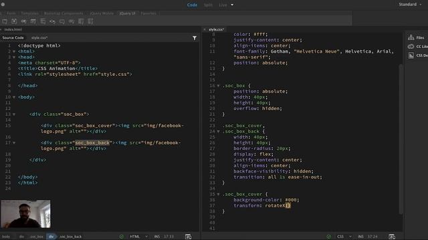Open the Bootstrap Components insert tab

pos(64,13)
